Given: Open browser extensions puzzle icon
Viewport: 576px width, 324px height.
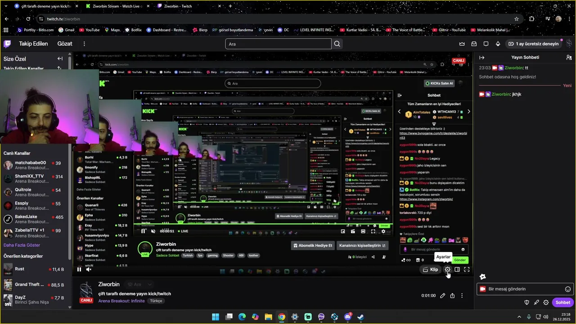Looking at the screenshot, I should pyautogui.click(x=532, y=19).
